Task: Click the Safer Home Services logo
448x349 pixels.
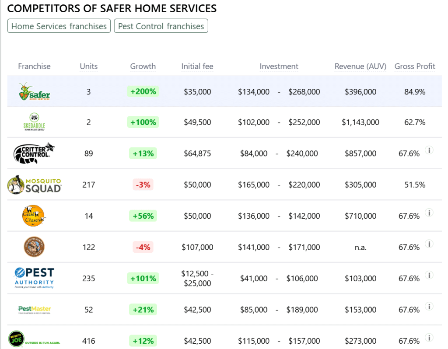Action: (x=34, y=91)
